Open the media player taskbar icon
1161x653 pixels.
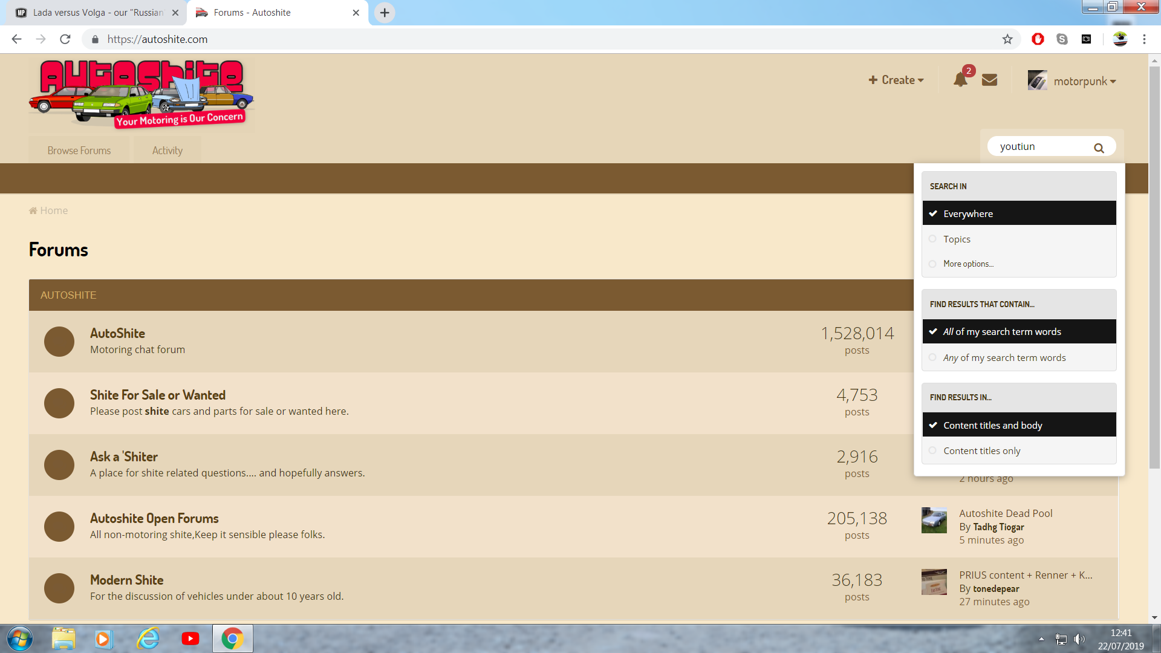(103, 638)
